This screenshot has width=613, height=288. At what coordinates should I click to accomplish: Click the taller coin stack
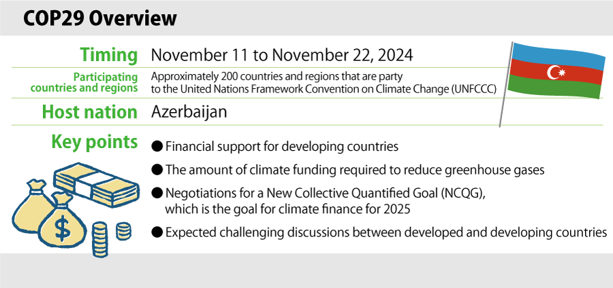coord(99,240)
